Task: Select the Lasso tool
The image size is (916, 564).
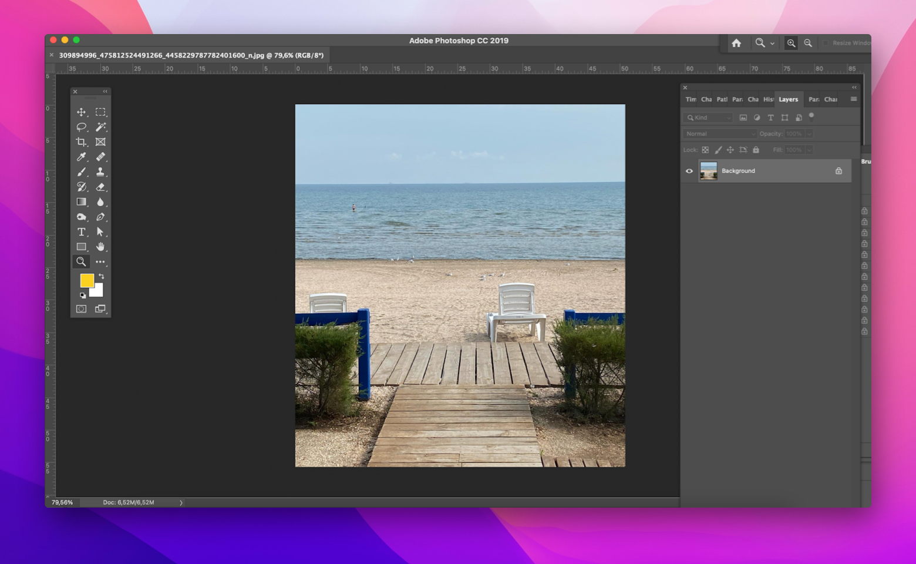Action: (81, 127)
